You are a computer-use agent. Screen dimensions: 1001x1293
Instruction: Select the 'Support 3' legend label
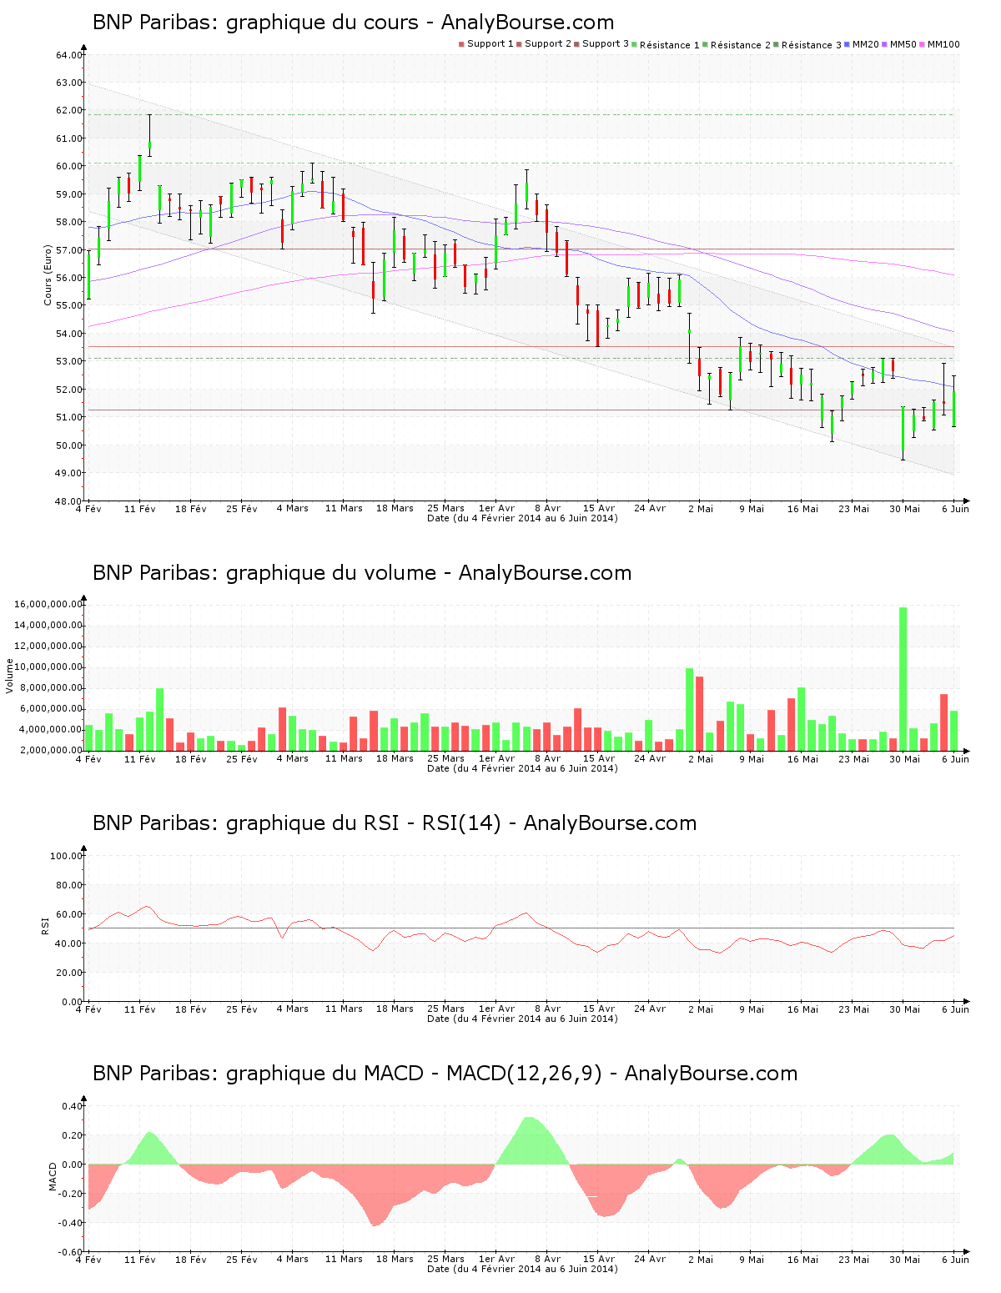click(x=606, y=44)
